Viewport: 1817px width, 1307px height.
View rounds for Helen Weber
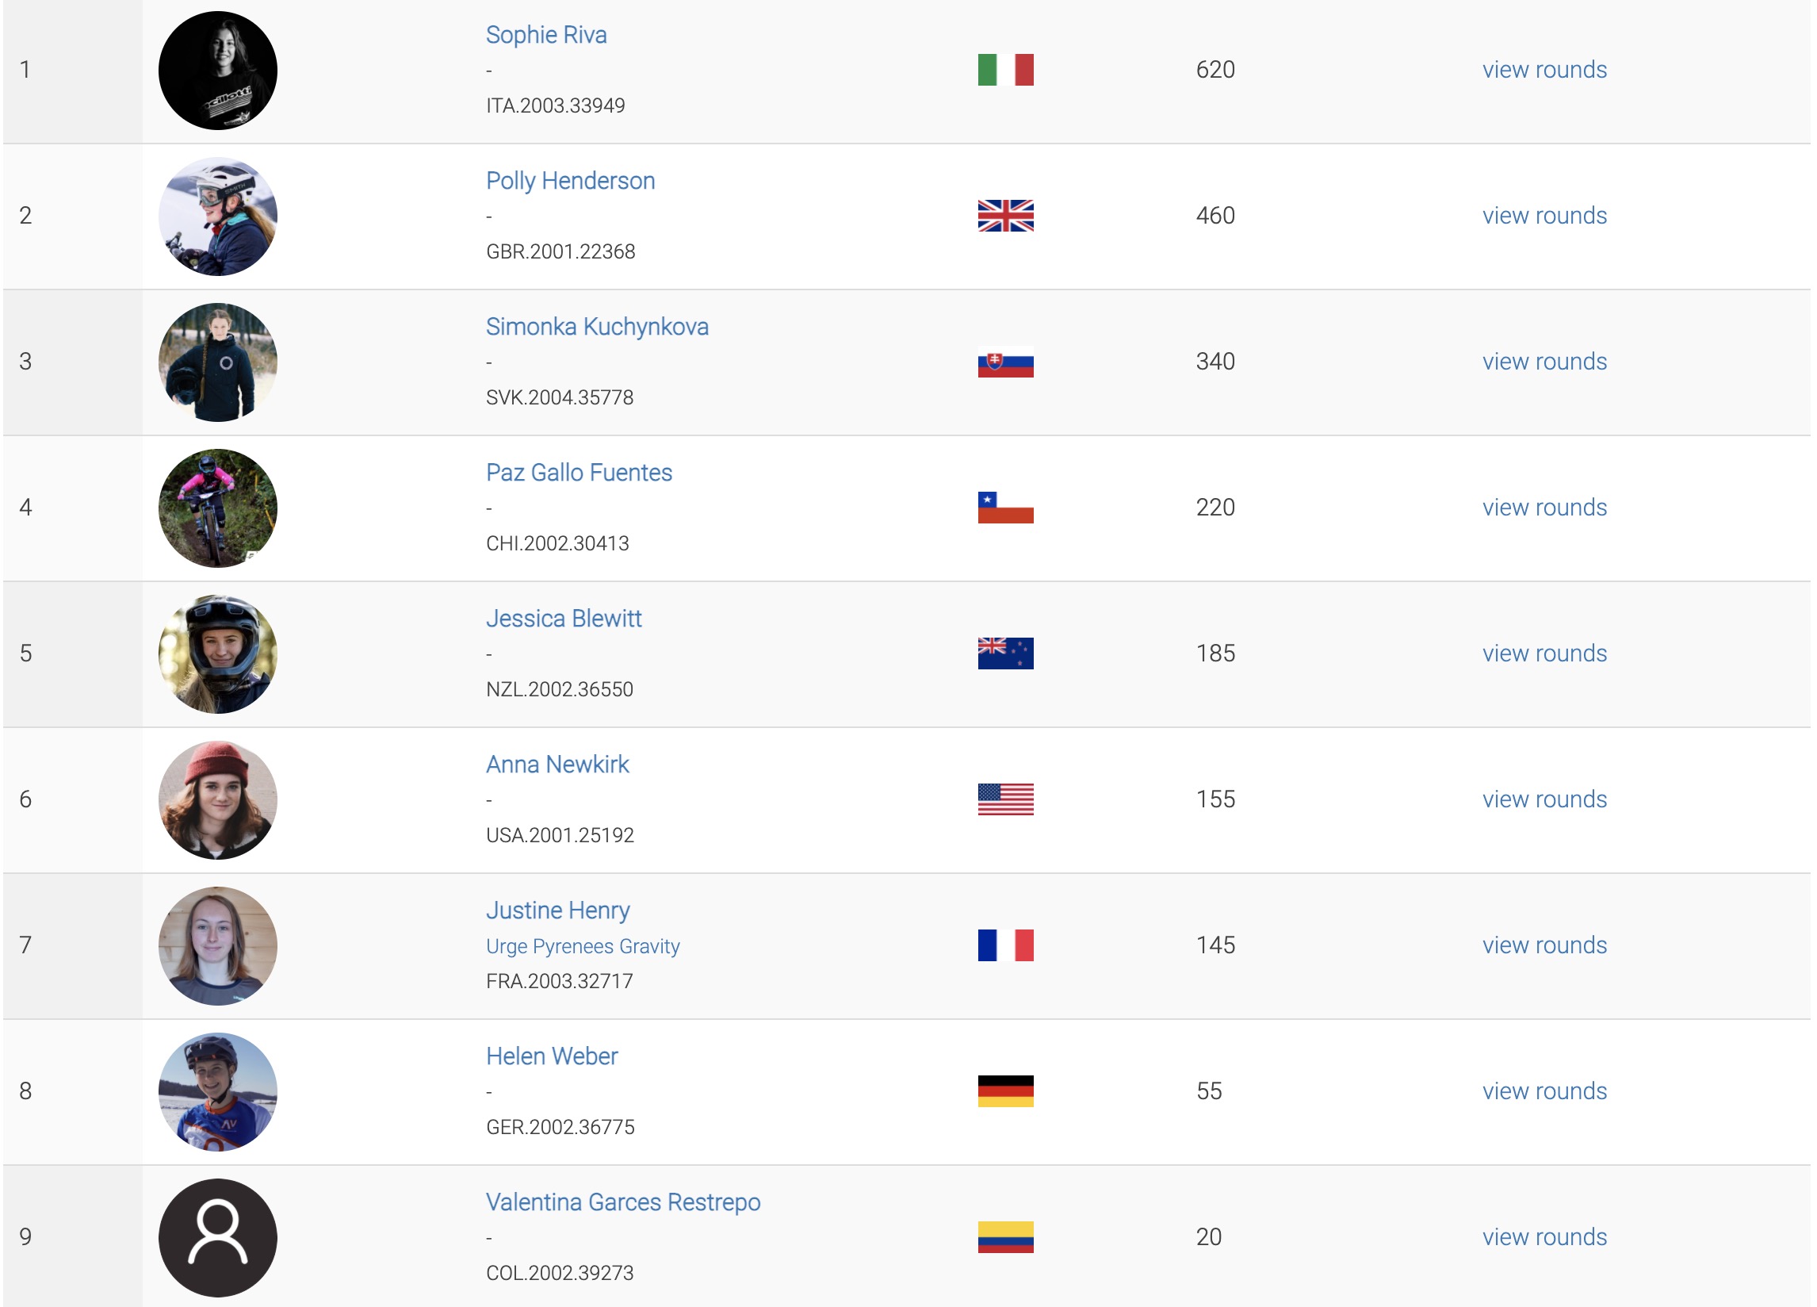click(x=1543, y=1090)
